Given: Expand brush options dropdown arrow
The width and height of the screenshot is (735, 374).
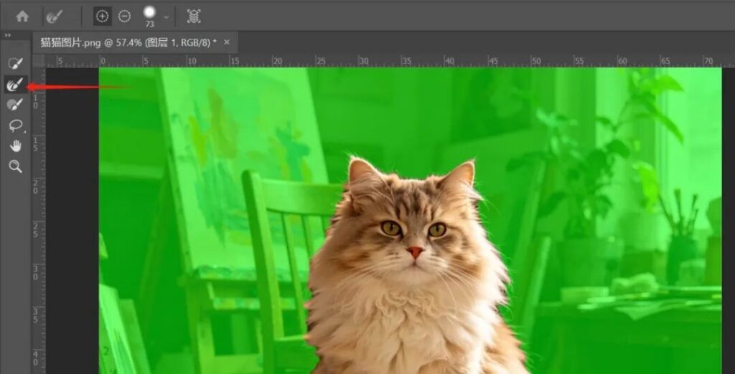Looking at the screenshot, I should (x=166, y=17).
